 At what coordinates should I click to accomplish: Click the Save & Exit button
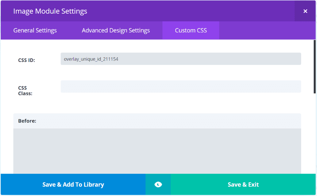[243, 184]
